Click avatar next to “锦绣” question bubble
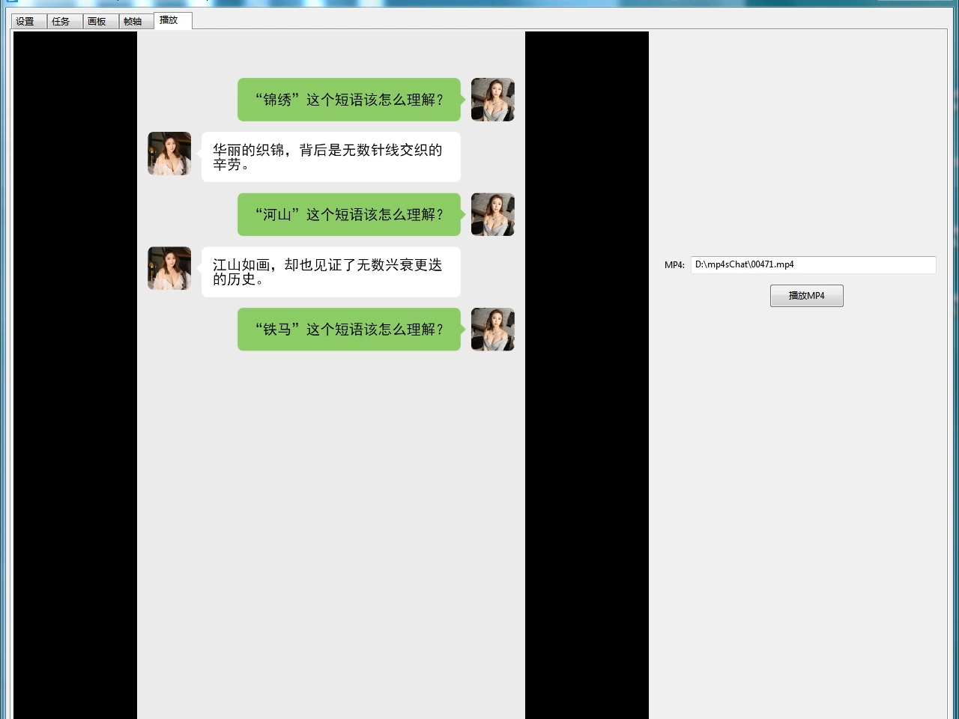Viewport: 959px width, 719px height. [x=492, y=100]
